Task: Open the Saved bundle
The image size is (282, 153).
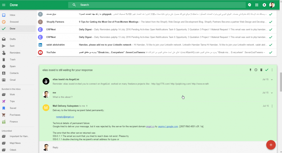Action: point(18,108)
